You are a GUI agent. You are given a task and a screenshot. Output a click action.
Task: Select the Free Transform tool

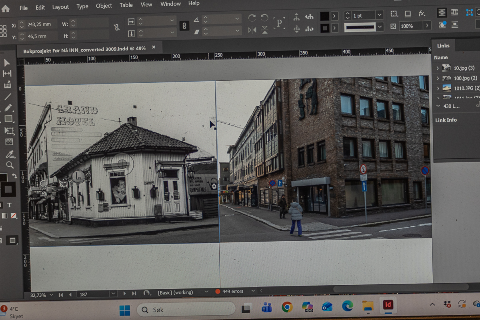coord(9,131)
